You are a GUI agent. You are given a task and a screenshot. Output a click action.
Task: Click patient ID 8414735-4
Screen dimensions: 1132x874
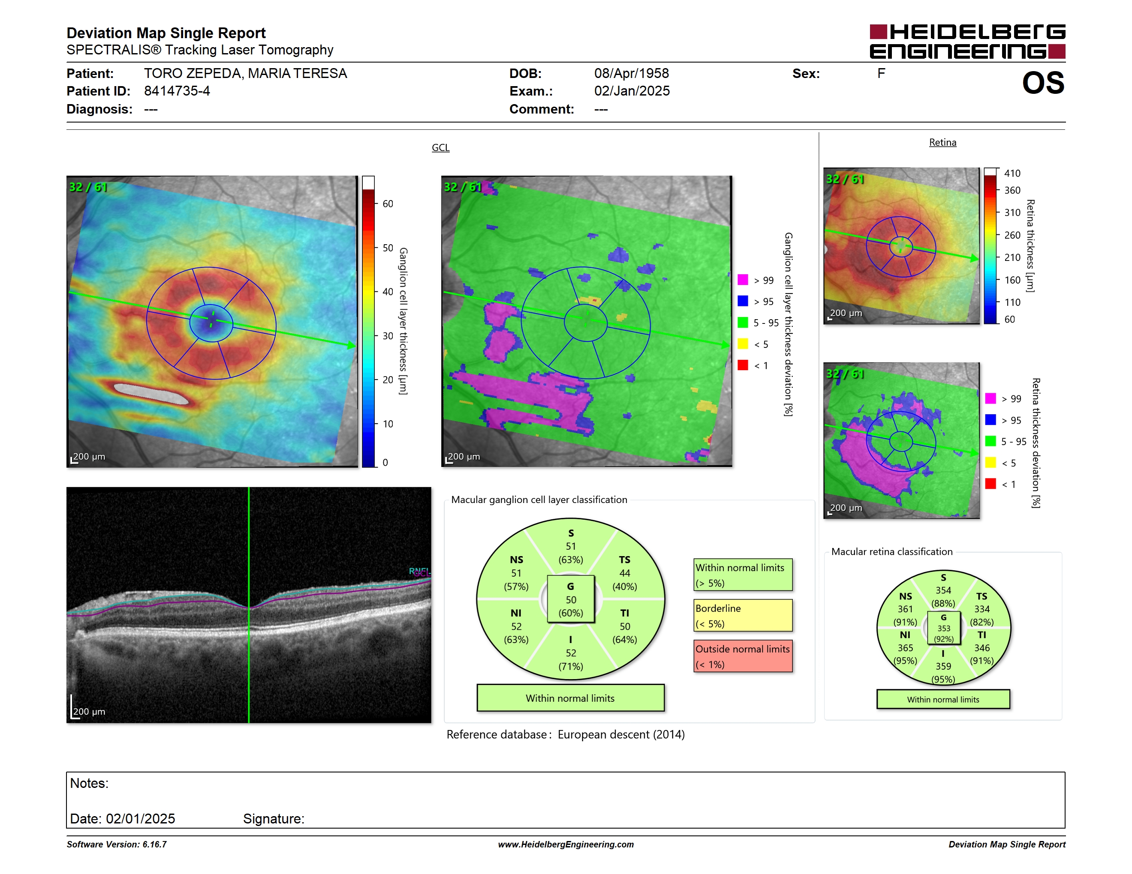pos(177,91)
